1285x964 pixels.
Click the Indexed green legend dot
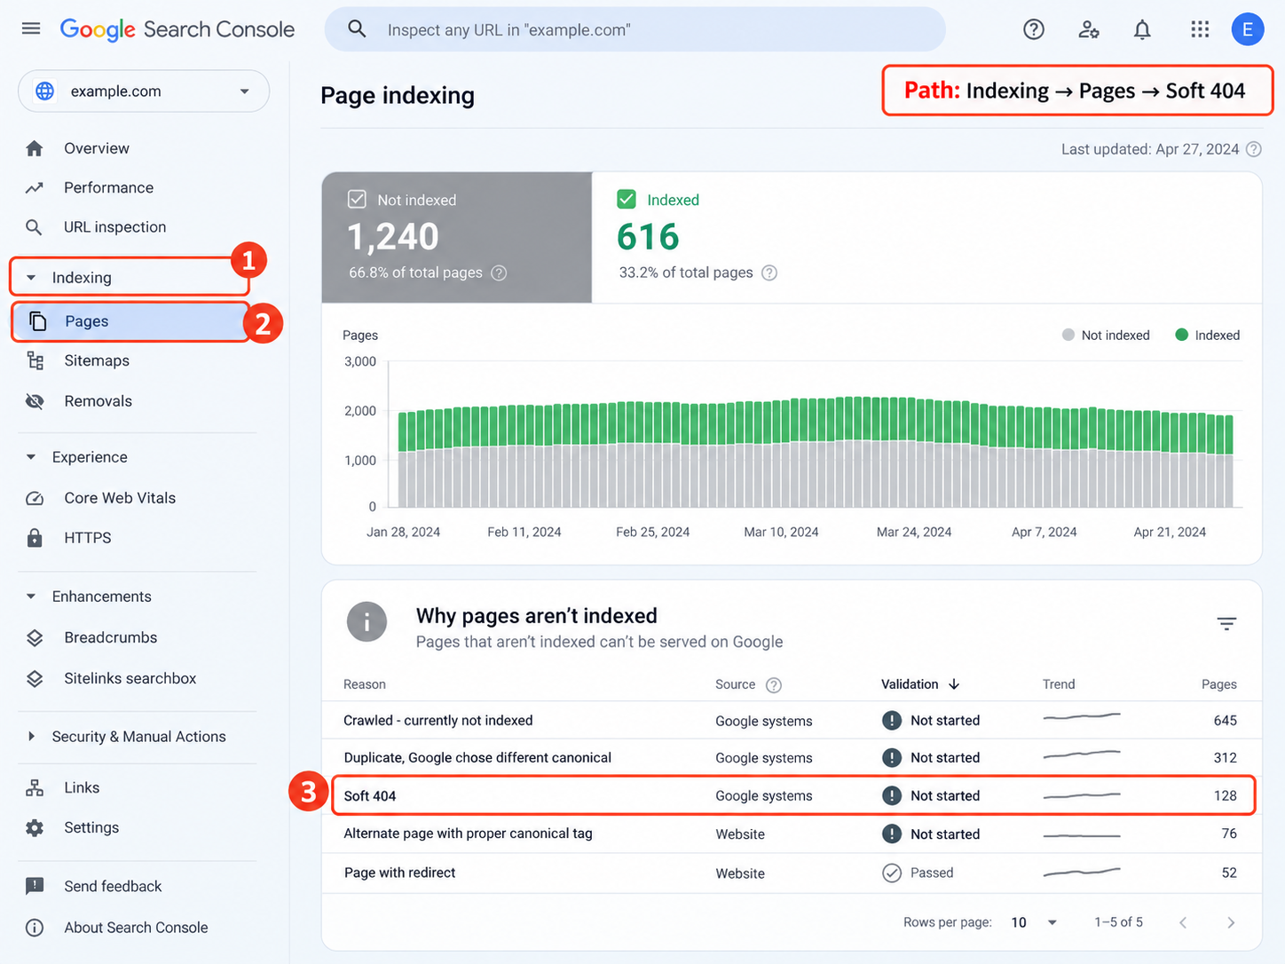point(1181,335)
